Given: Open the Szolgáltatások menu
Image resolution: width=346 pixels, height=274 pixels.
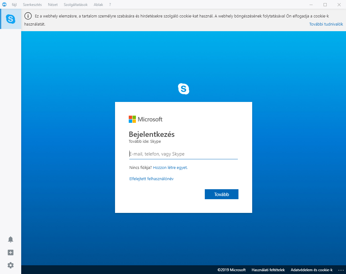Looking at the screenshot, I should 75,5.
